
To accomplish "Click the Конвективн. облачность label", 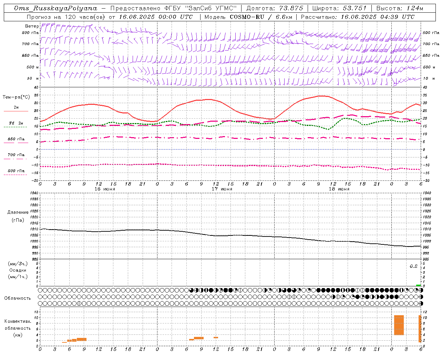I will [18, 325].
